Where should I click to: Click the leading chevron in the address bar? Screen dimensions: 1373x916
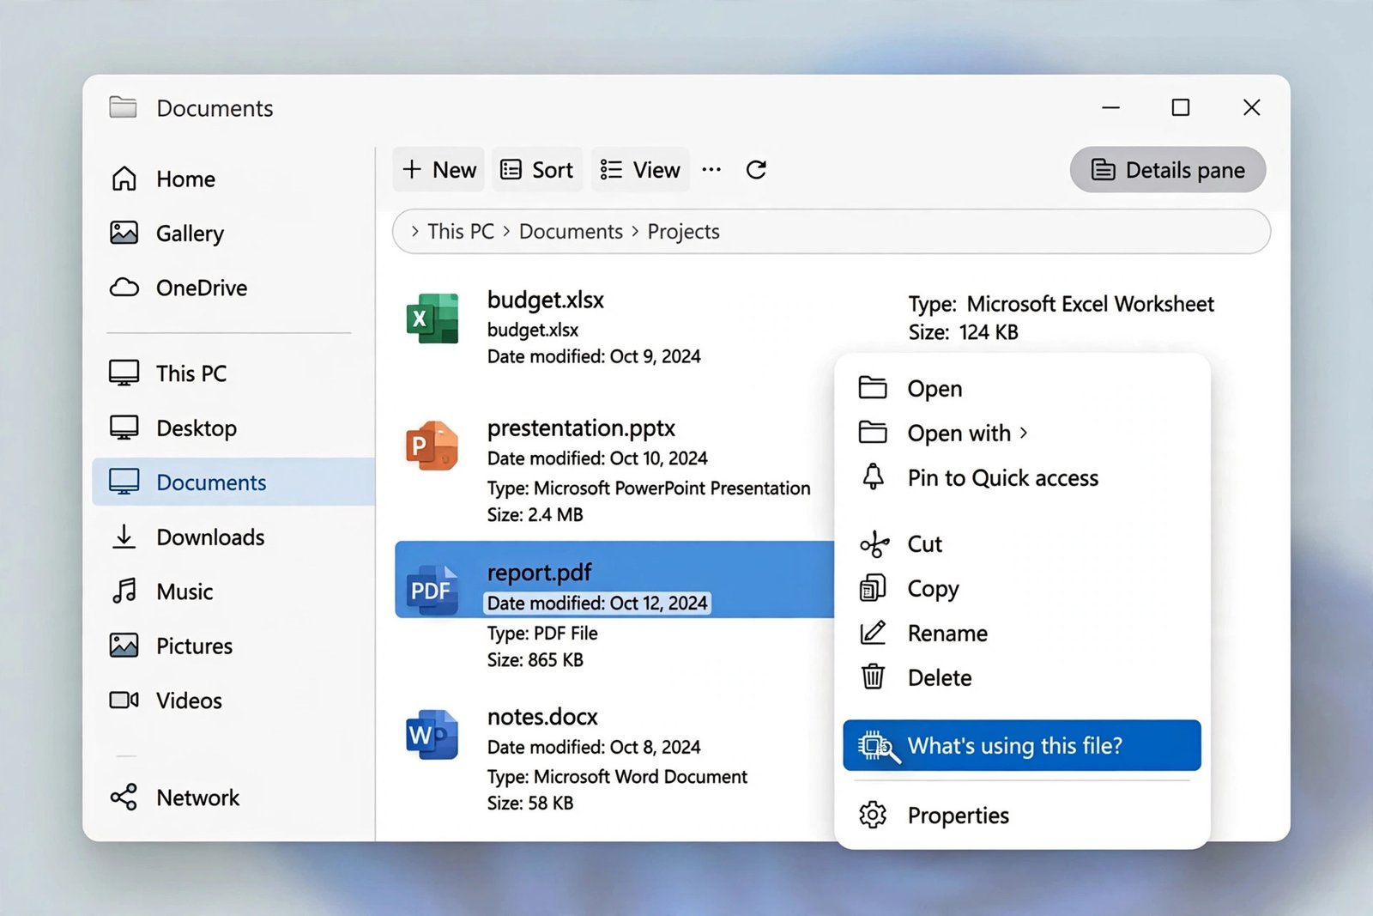(x=415, y=231)
